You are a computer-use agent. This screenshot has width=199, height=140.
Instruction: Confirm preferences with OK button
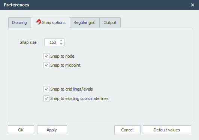(21, 130)
